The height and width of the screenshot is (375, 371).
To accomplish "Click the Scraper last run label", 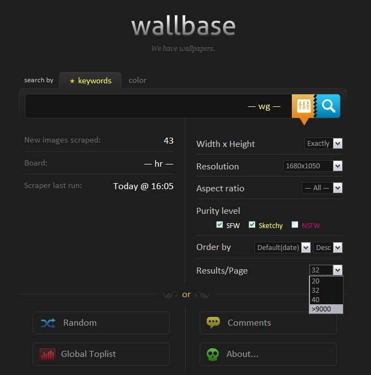I will click(53, 186).
